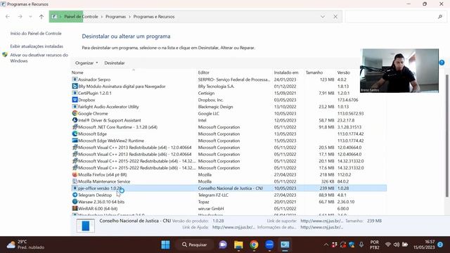The image size is (450, 253).
Task: Open Exibir atualizações instaladas link
Action: click(37, 46)
